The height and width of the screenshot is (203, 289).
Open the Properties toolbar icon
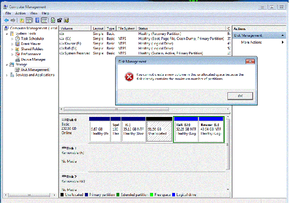[x=59, y=21]
